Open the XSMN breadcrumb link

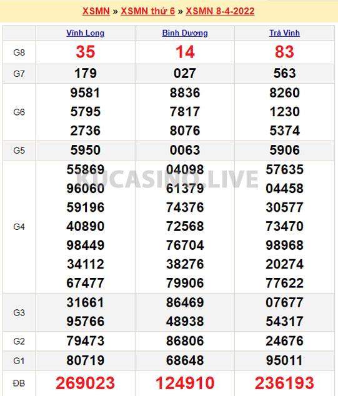96,11
